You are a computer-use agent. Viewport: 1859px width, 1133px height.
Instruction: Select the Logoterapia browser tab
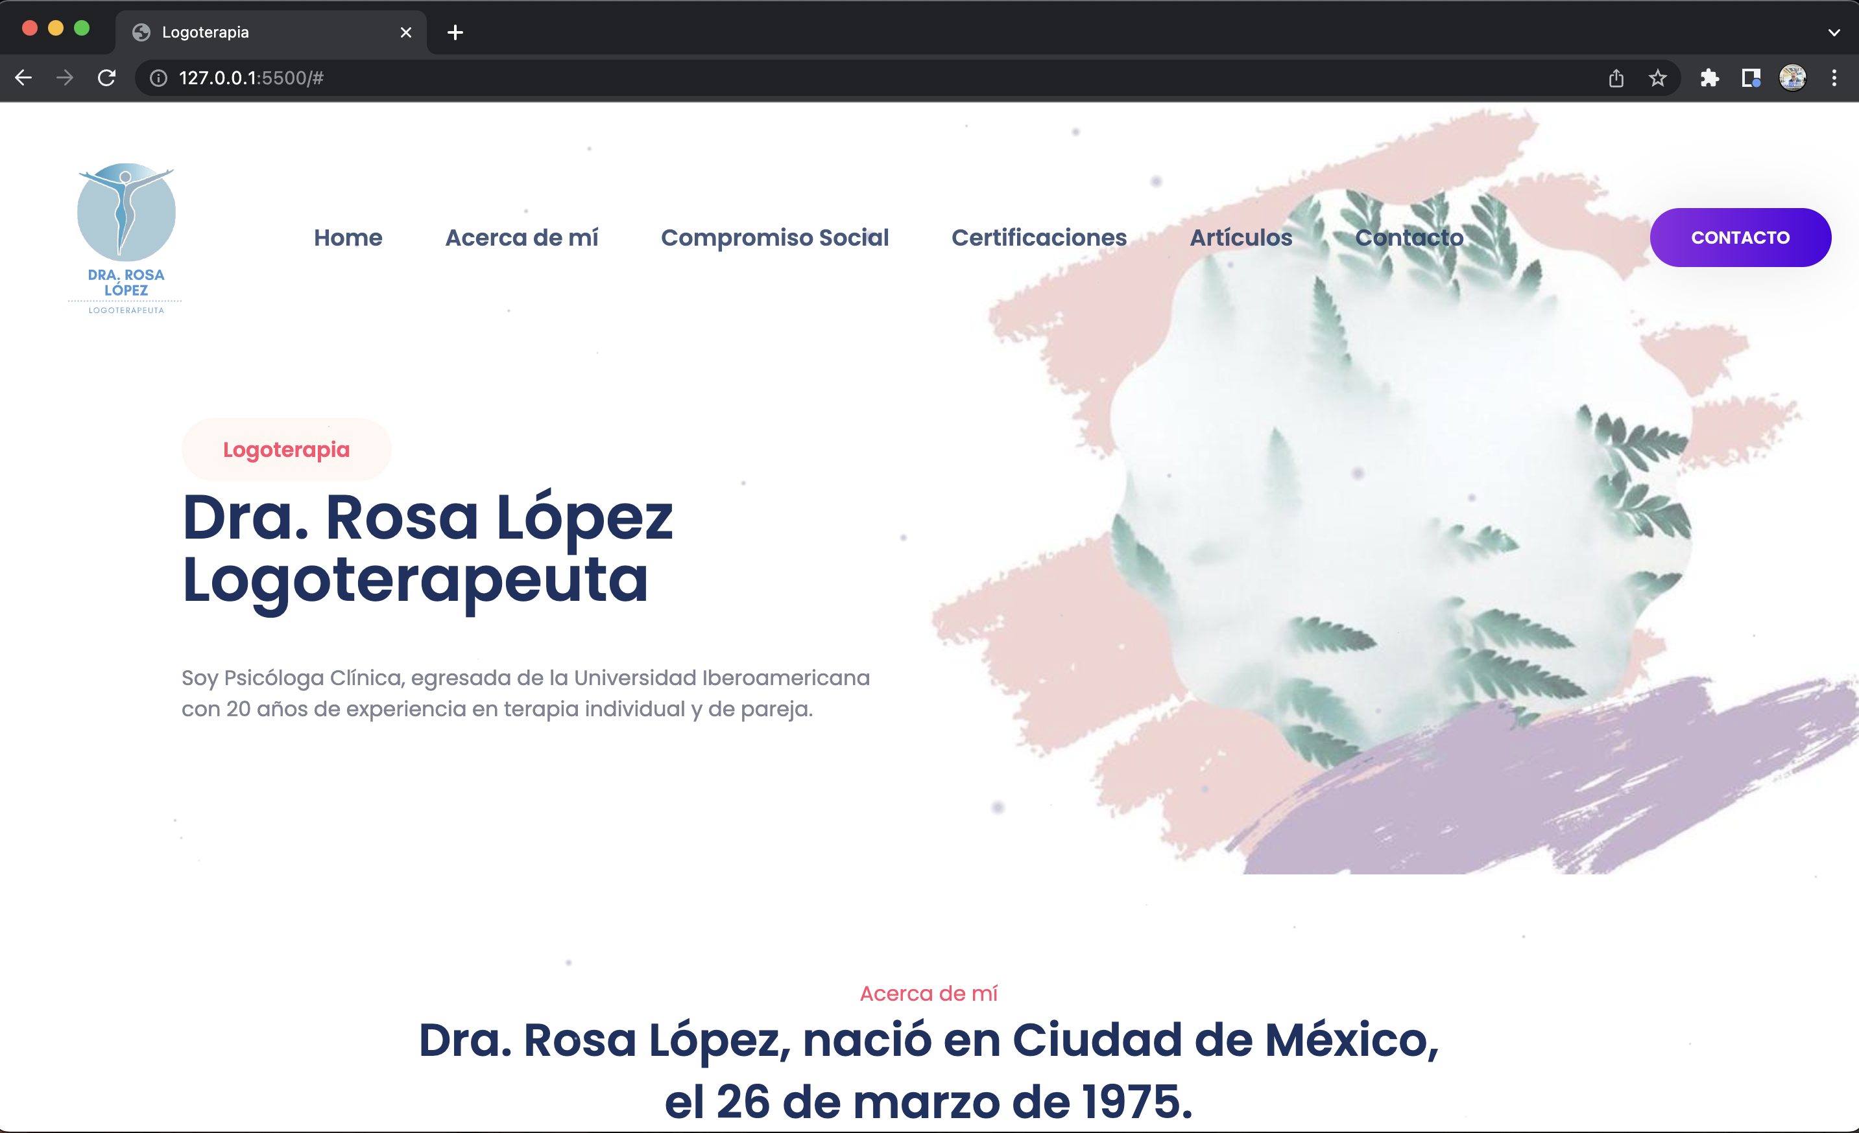256,32
